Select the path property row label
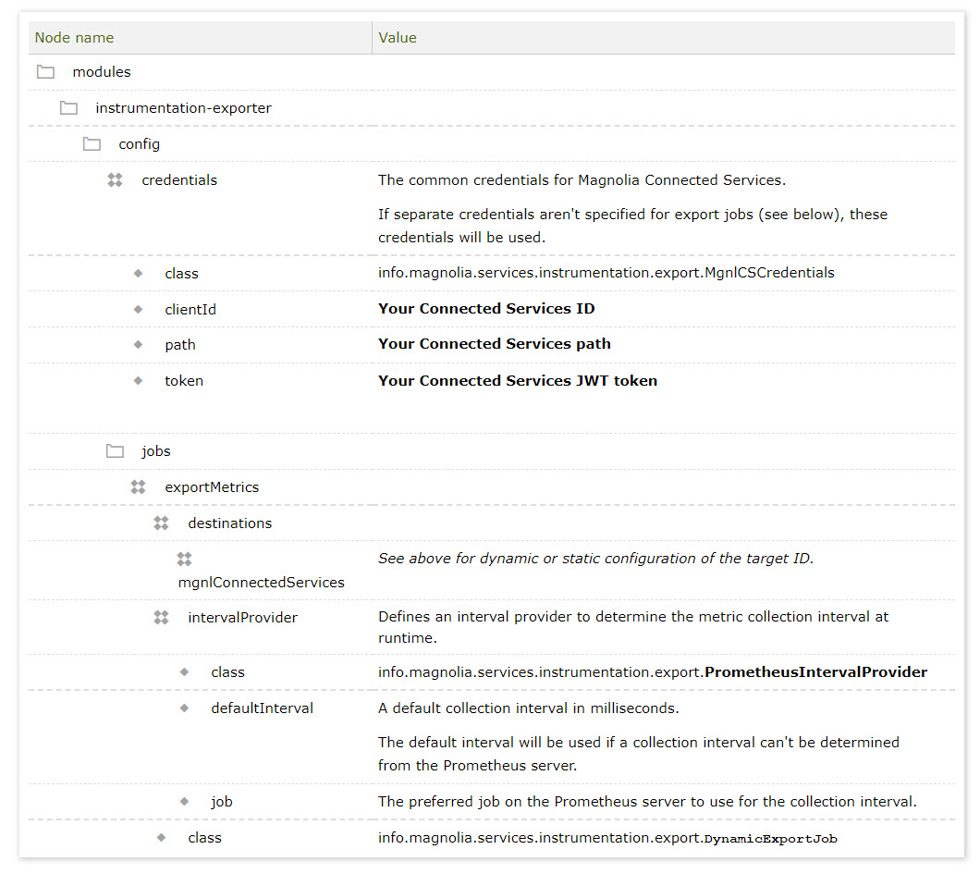The width and height of the screenshot is (980, 874). [179, 344]
